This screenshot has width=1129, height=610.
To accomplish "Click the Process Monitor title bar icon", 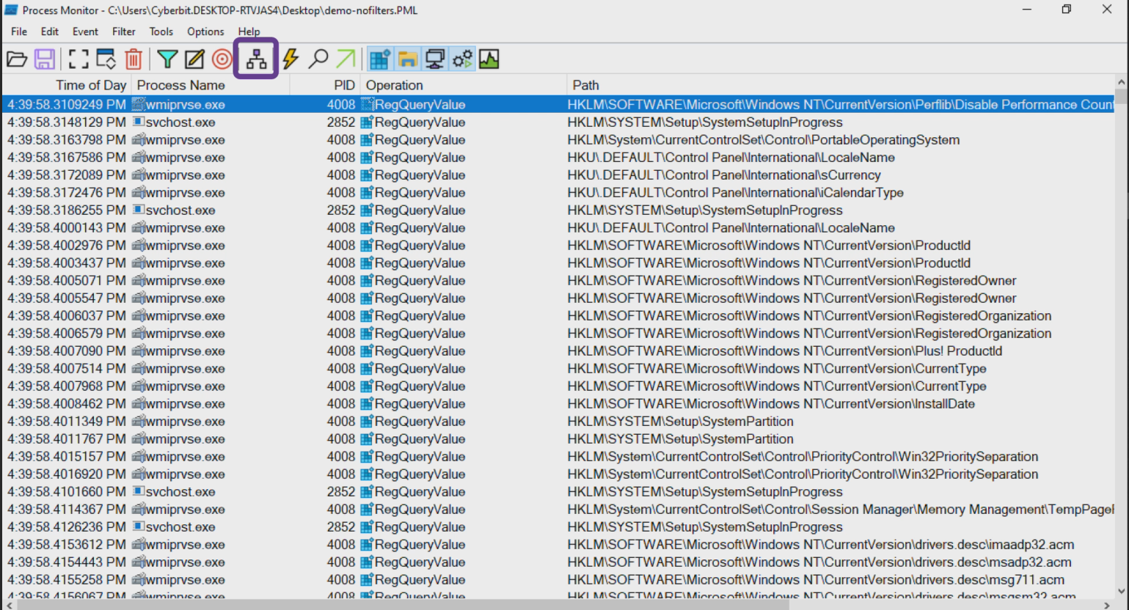I will [x=11, y=10].
